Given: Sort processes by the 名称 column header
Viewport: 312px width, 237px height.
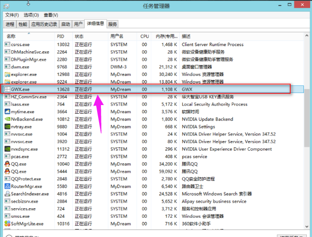Looking at the screenshot, I should [12, 36].
